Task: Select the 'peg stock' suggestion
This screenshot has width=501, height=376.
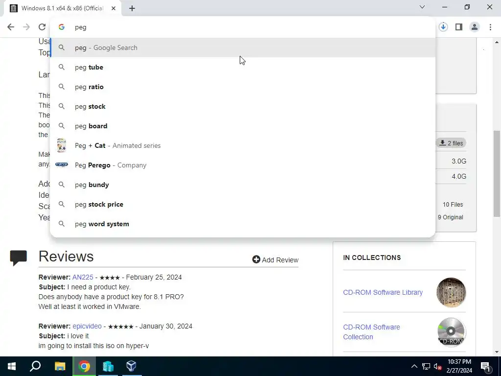Action: coord(243,106)
